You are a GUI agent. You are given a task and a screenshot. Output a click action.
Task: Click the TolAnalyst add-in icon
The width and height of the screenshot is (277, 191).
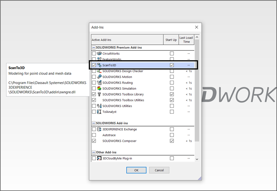[x=99, y=112]
